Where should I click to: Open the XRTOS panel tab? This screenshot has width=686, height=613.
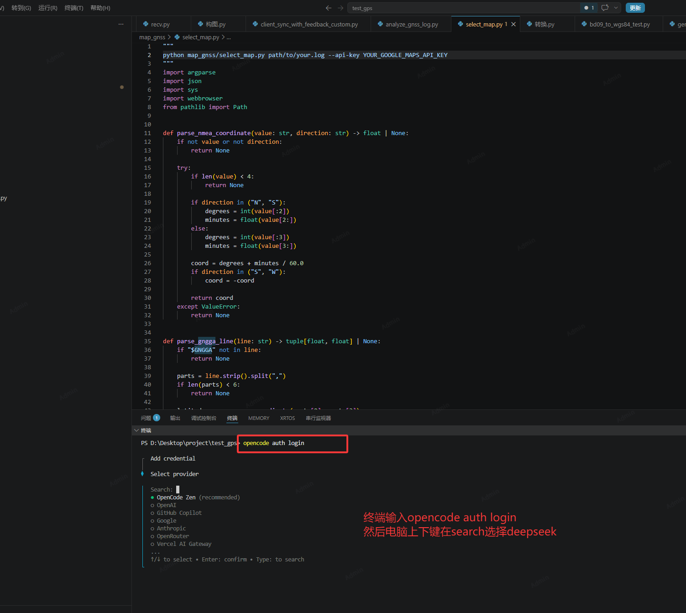[288, 418]
